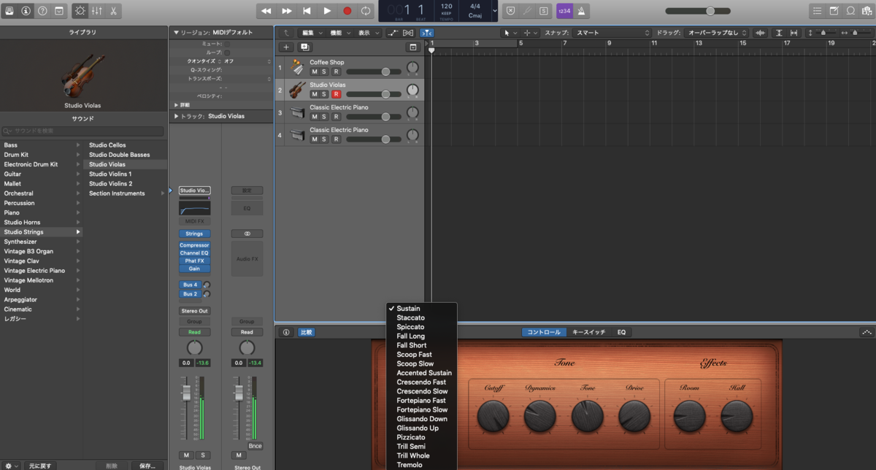The height and width of the screenshot is (470, 876).
Task: Click the Compressor plugin slot
Action: (x=194, y=245)
